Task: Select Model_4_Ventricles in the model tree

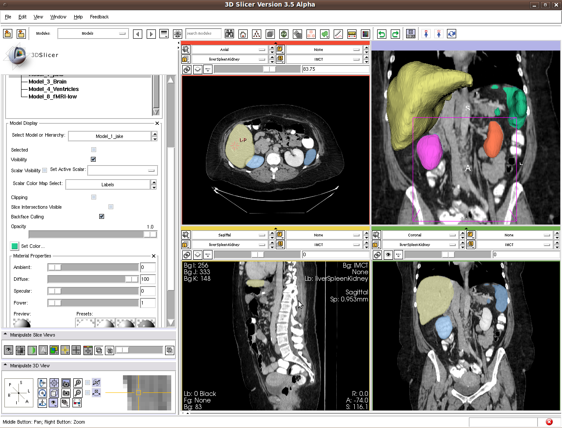Action: [54, 89]
